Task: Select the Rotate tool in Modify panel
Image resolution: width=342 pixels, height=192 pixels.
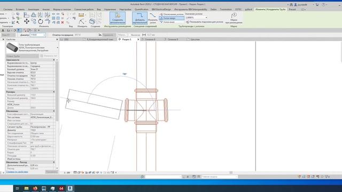Action: [41, 21]
